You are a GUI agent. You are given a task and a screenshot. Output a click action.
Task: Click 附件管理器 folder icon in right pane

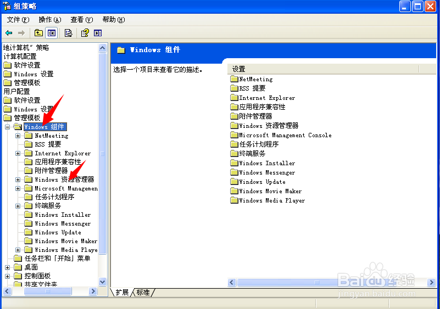pyautogui.click(x=234, y=116)
